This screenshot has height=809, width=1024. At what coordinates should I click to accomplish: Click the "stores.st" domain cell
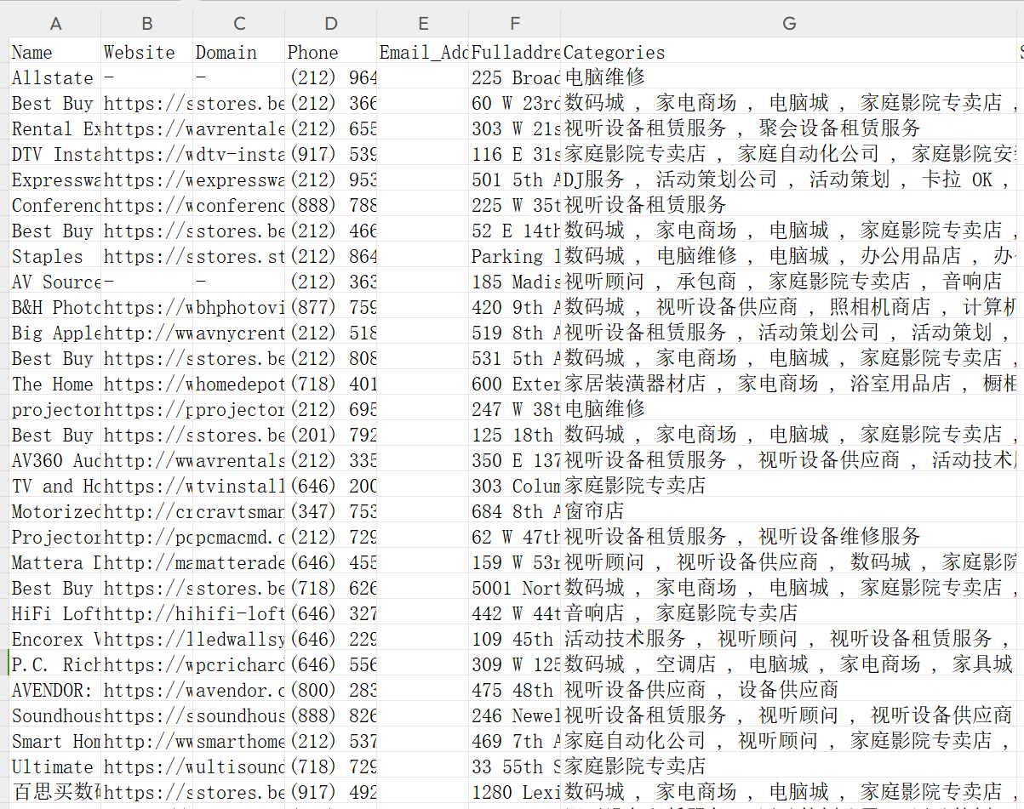coord(239,256)
